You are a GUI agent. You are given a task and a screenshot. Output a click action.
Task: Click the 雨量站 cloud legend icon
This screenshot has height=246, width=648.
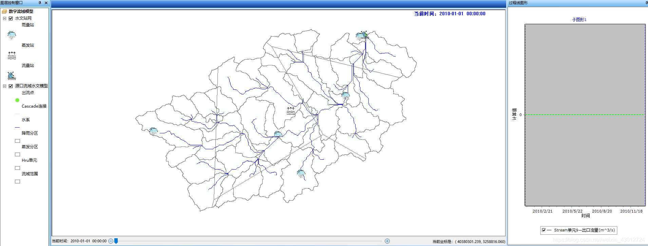tap(12, 35)
